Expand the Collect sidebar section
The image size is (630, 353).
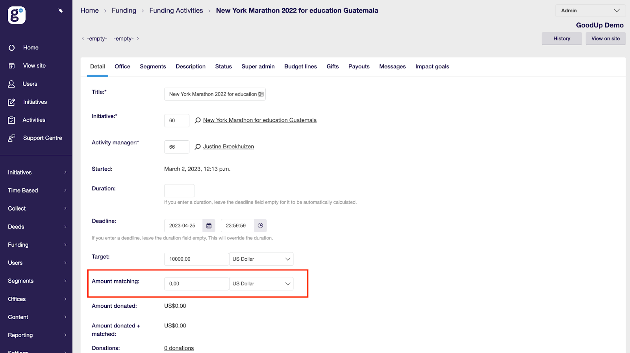[37, 209]
